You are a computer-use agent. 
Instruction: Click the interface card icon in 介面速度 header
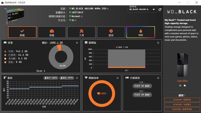pos(127,77)
